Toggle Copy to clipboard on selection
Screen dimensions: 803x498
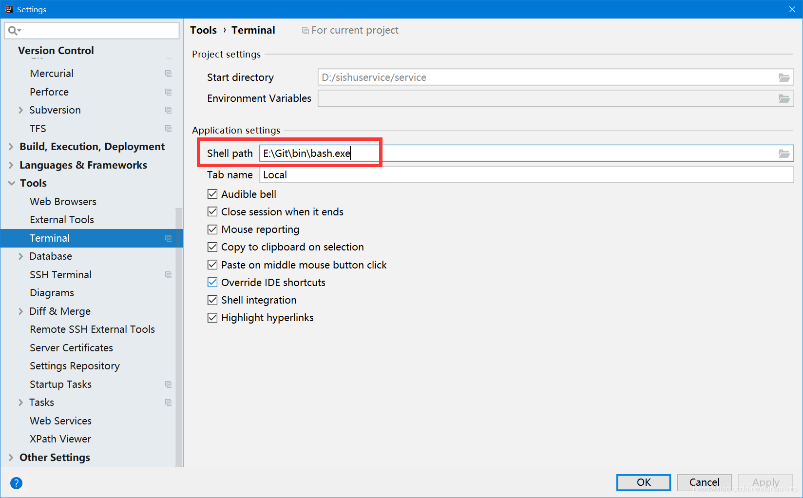pyautogui.click(x=212, y=247)
